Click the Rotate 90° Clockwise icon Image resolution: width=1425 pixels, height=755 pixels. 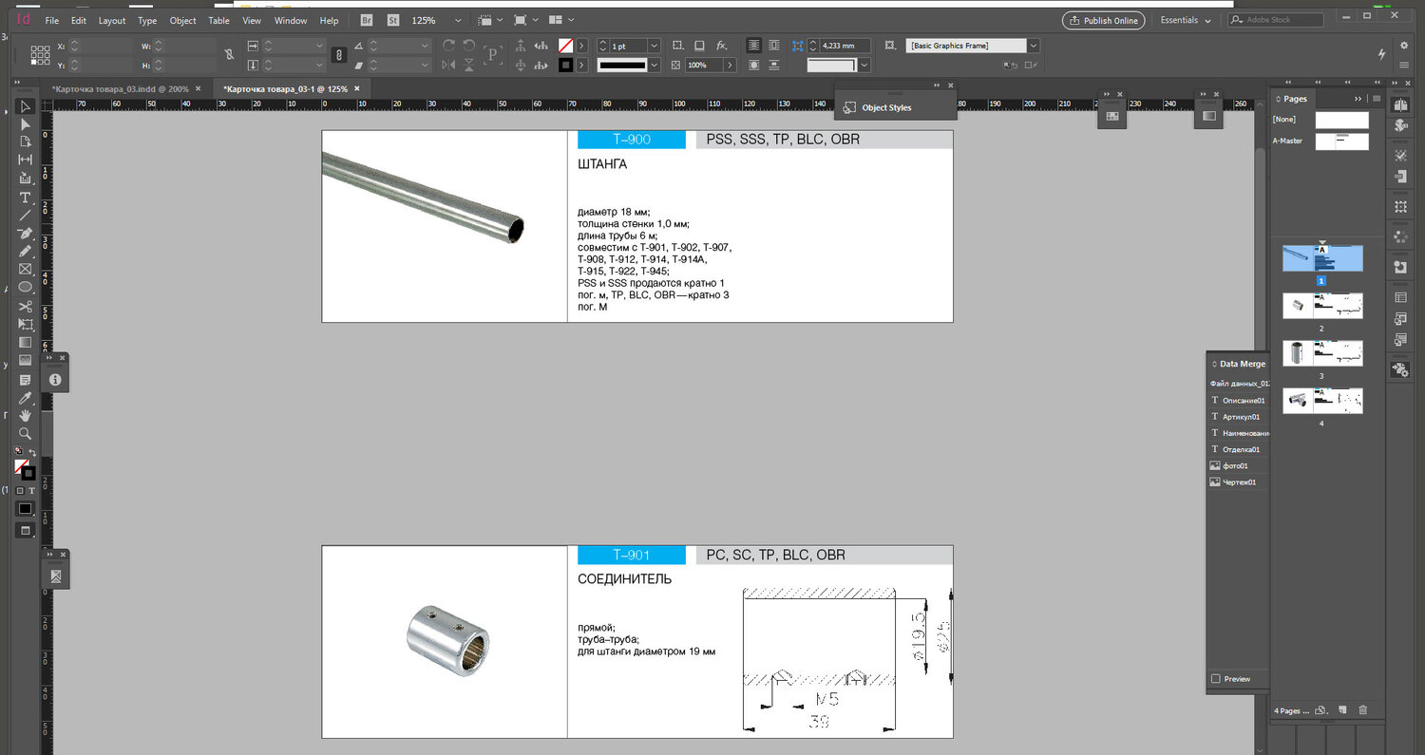[448, 46]
